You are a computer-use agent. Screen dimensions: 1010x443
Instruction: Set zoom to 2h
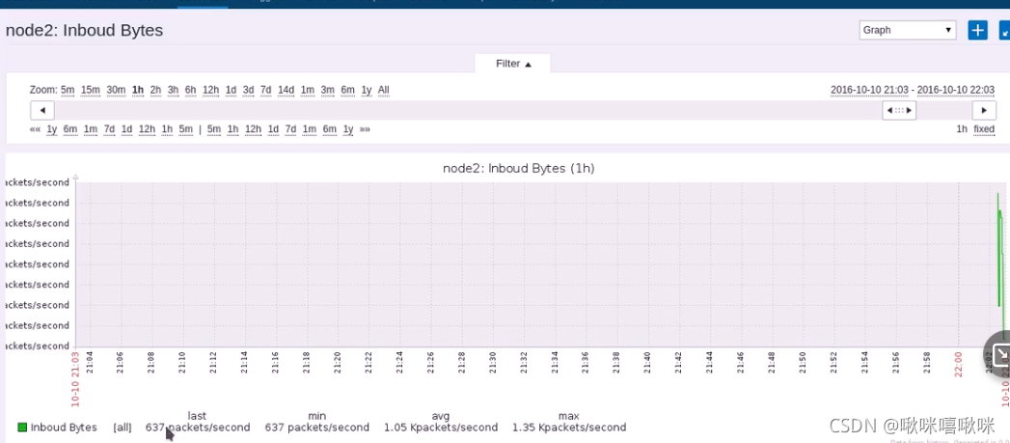click(x=155, y=90)
